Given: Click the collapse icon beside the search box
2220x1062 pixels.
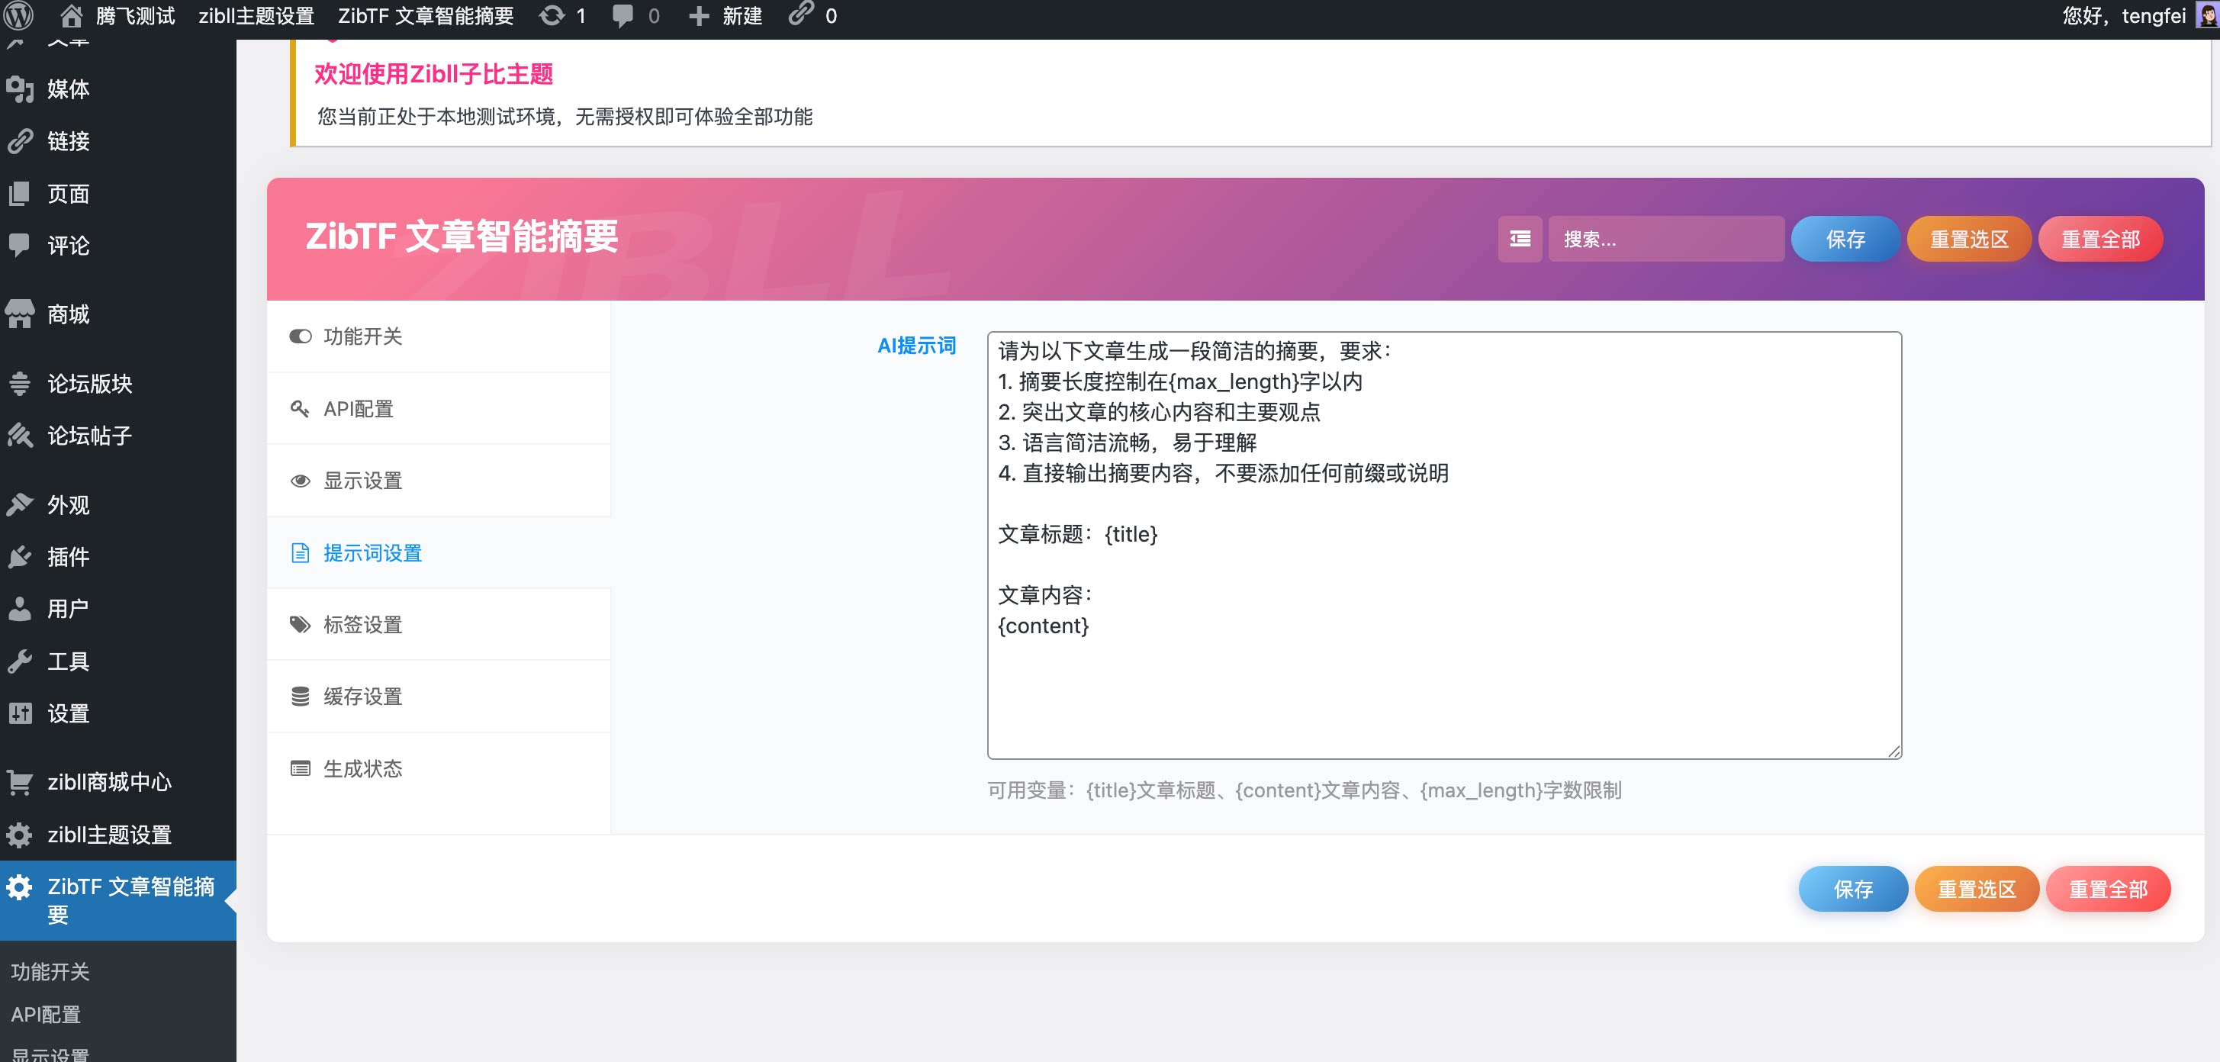Looking at the screenshot, I should tap(1520, 239).
